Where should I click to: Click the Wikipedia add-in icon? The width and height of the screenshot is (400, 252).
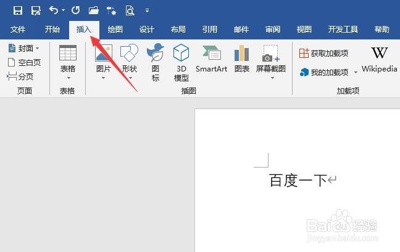380,53
